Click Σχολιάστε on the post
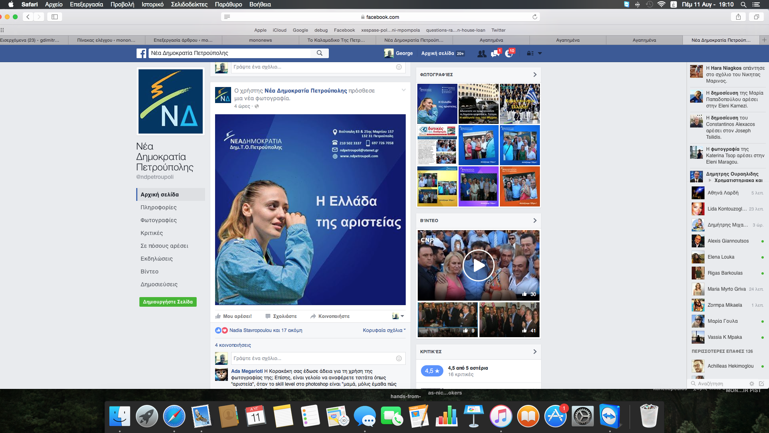The width and height of the screenshot is (769, 433). click(x=281, y=316)
